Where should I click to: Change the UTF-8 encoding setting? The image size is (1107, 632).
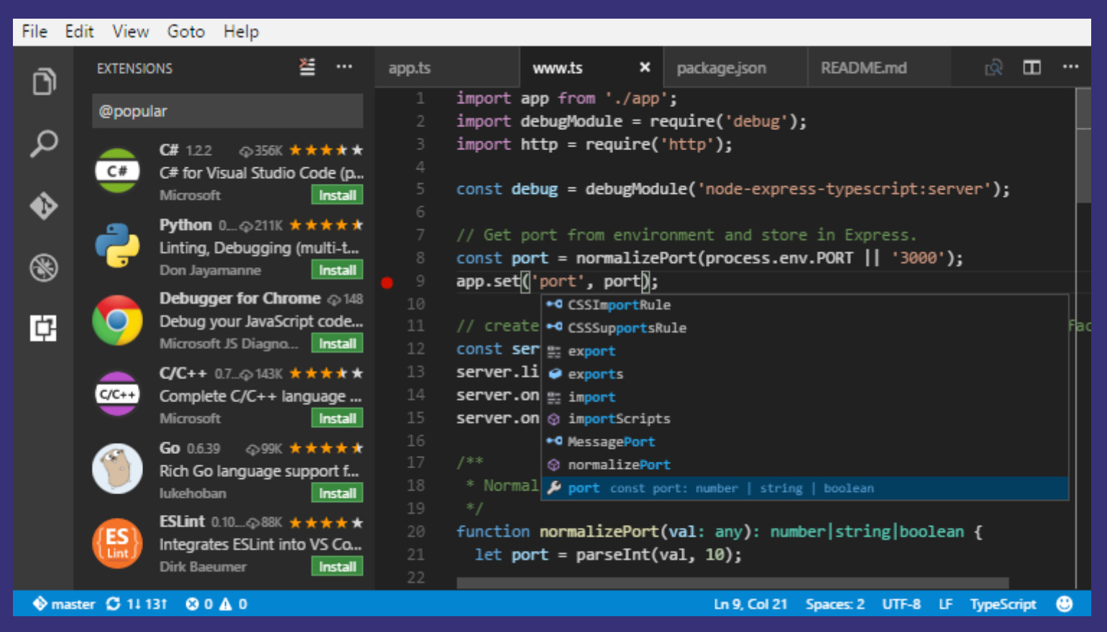click(x=901, y=604)
